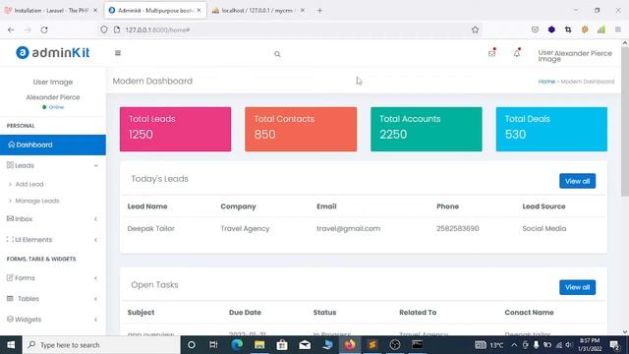Switch to the localhost phpMyAdmin tab
This screenshot has width=629, height=354.
(x=258, y=11)
